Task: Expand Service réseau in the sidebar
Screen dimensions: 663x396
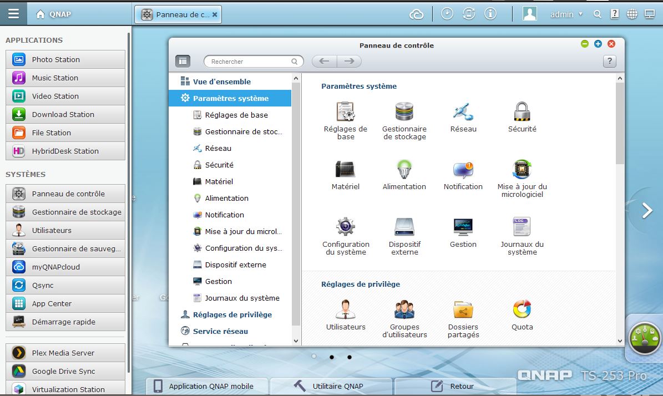Action: click(220, 331)
